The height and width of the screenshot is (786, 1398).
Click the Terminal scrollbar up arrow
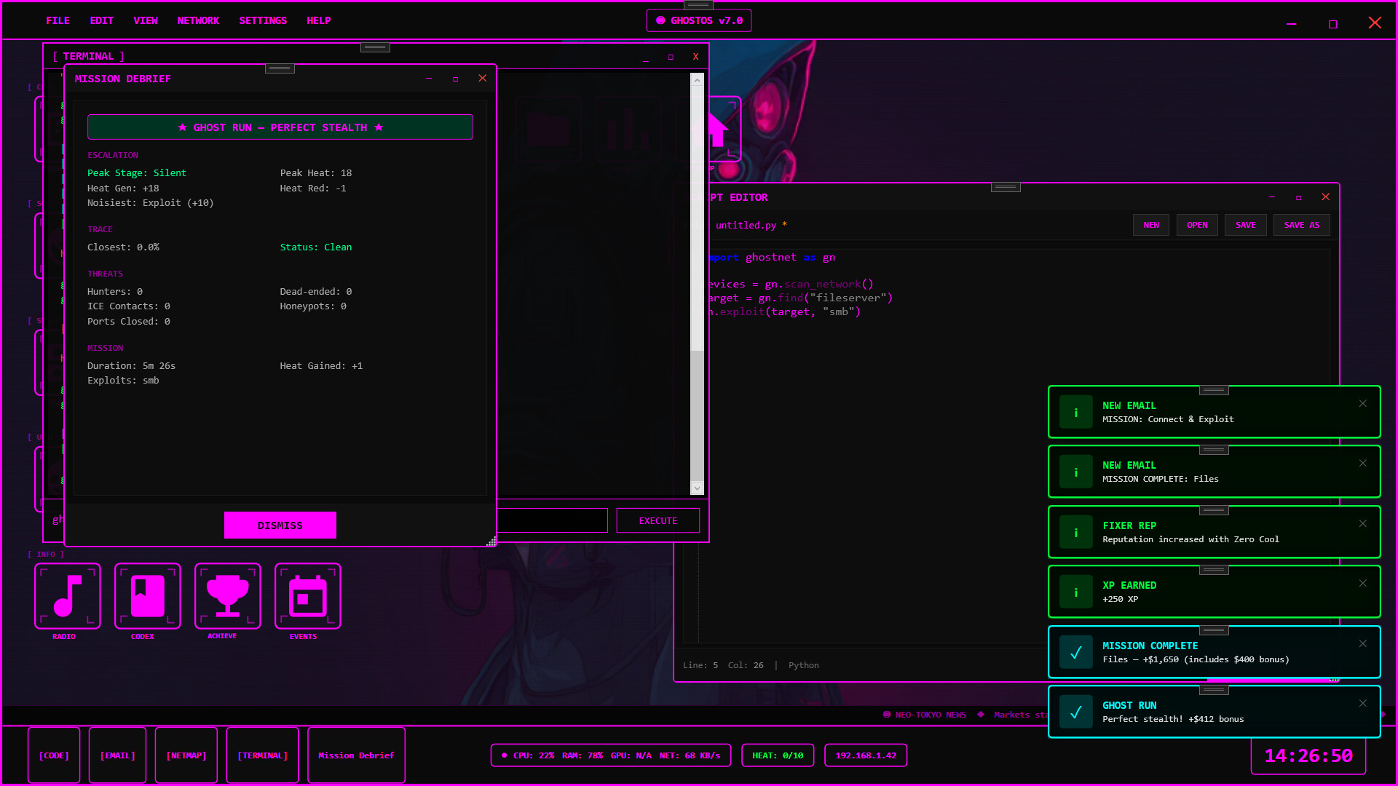point(697,80)
